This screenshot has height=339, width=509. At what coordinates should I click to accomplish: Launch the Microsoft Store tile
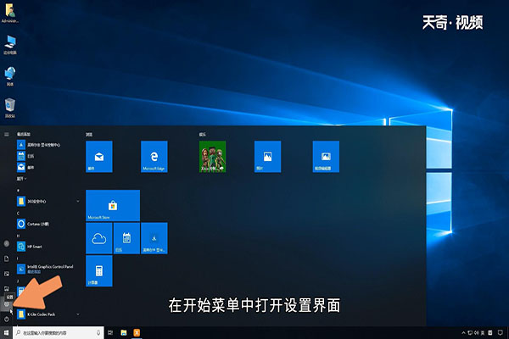coord(113,205)
